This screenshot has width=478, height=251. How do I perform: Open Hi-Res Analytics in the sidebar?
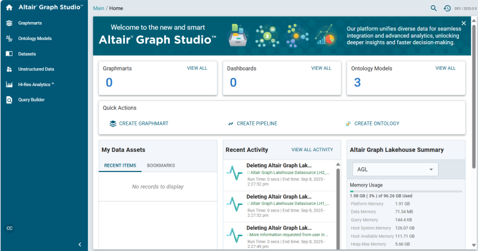(36, 85)
